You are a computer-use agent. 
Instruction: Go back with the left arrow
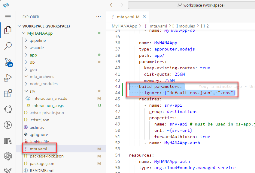pyautogui.click(x=112, y=5)
